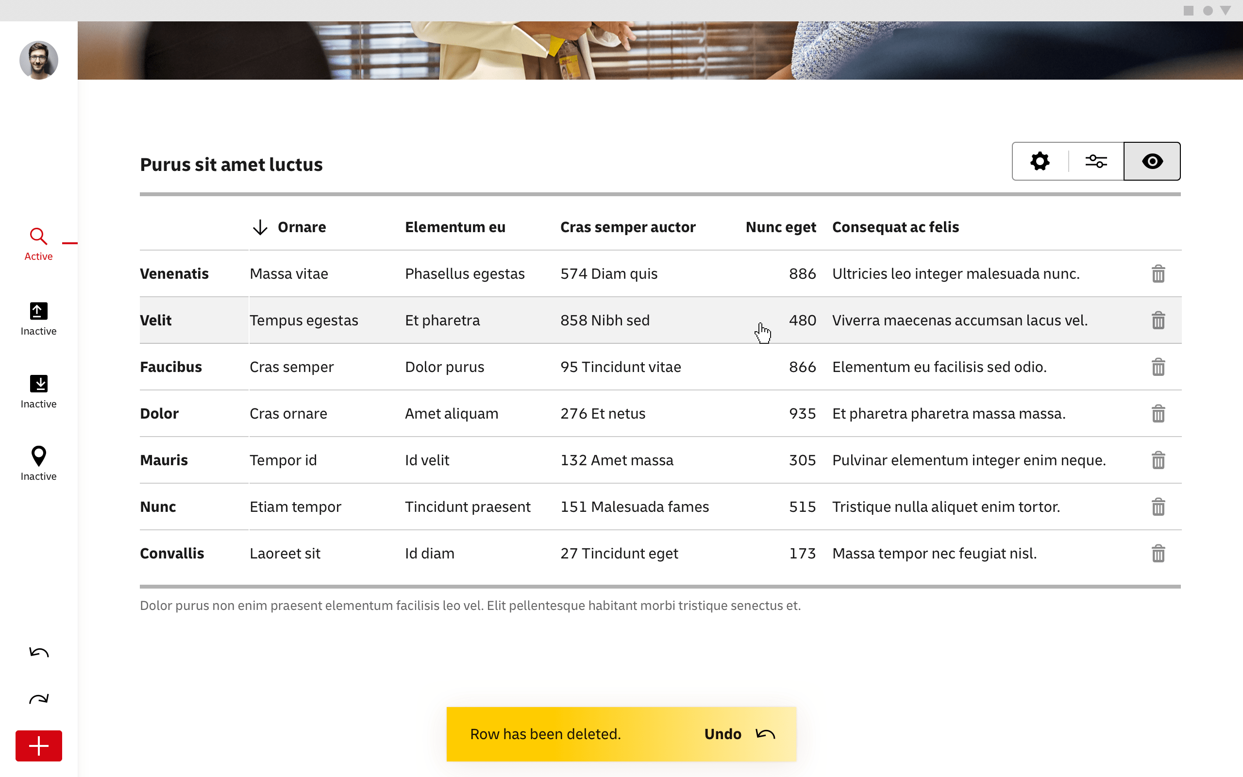Screen dimensions: 1243x777
Task: Click the search icon labeled Active
Action: click(x=38, y=237)
